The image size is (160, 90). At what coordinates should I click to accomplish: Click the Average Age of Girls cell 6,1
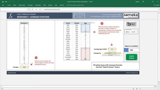(112, 49)
